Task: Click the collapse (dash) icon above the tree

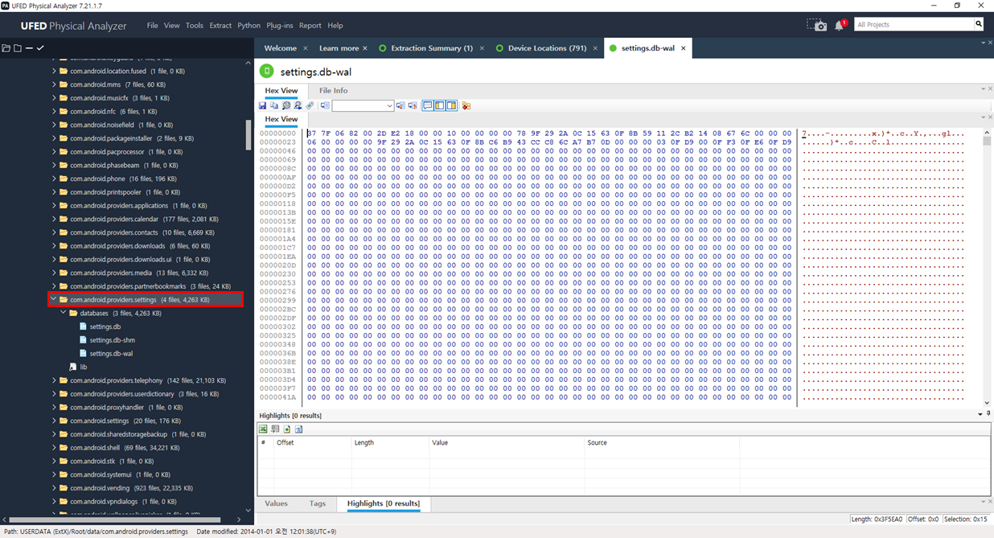Action: pyautogui.click(x=29, y=48)
